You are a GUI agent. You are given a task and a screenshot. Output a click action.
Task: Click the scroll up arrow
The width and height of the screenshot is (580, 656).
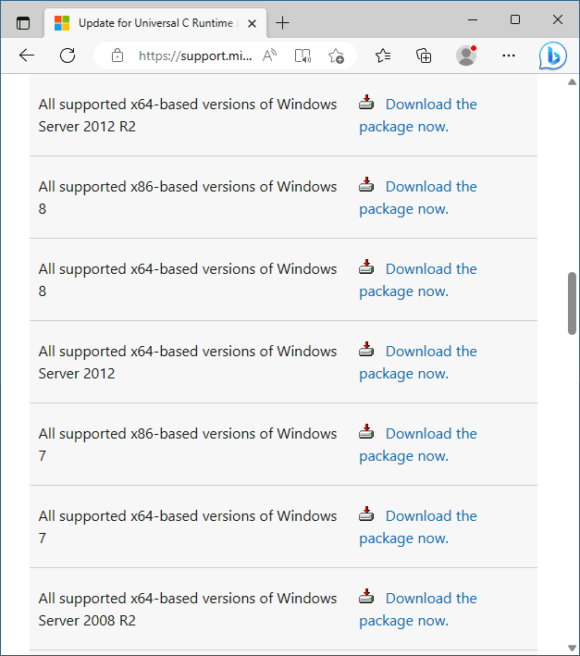[572, 82]
